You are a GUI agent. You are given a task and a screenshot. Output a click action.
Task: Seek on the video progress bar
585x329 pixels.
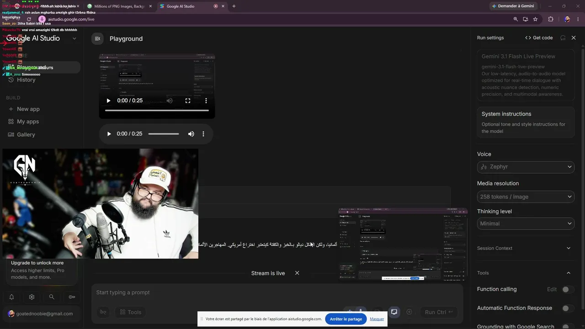point(157,110)
